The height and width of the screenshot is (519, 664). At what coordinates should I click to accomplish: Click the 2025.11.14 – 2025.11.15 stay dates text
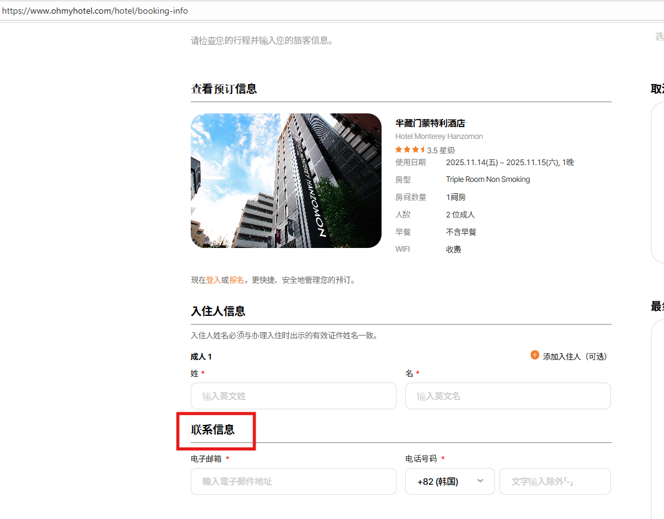(509, 163)
